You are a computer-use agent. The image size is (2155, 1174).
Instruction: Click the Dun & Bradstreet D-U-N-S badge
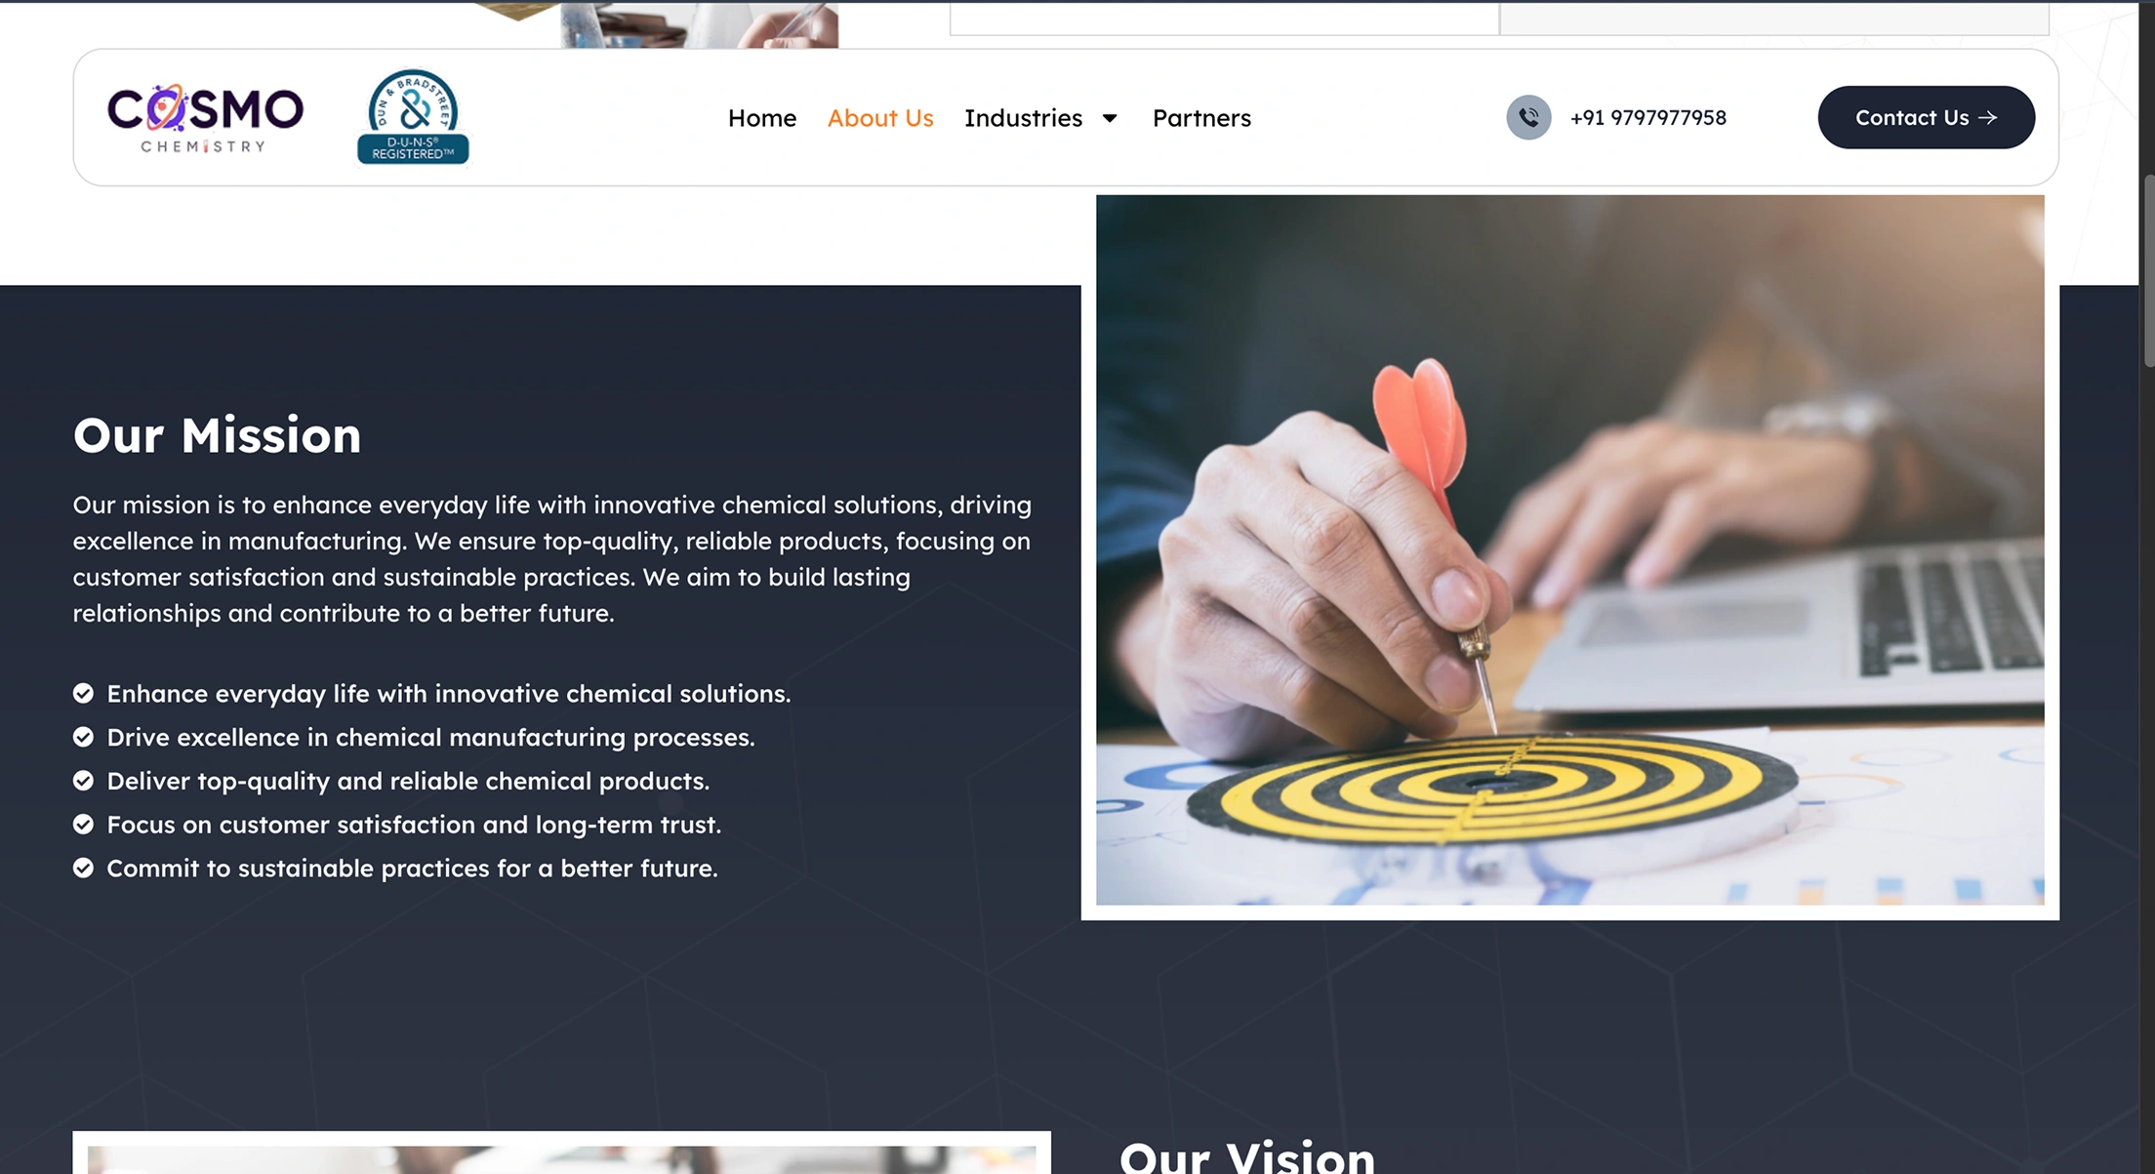tap(413, 117)
